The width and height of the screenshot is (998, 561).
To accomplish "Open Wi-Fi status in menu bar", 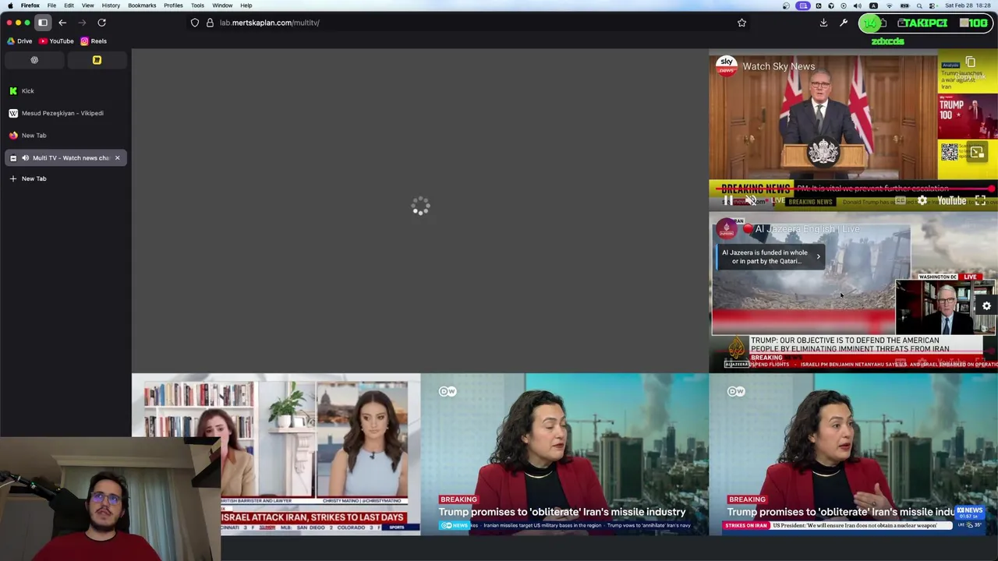I will (x=889, y=5).
